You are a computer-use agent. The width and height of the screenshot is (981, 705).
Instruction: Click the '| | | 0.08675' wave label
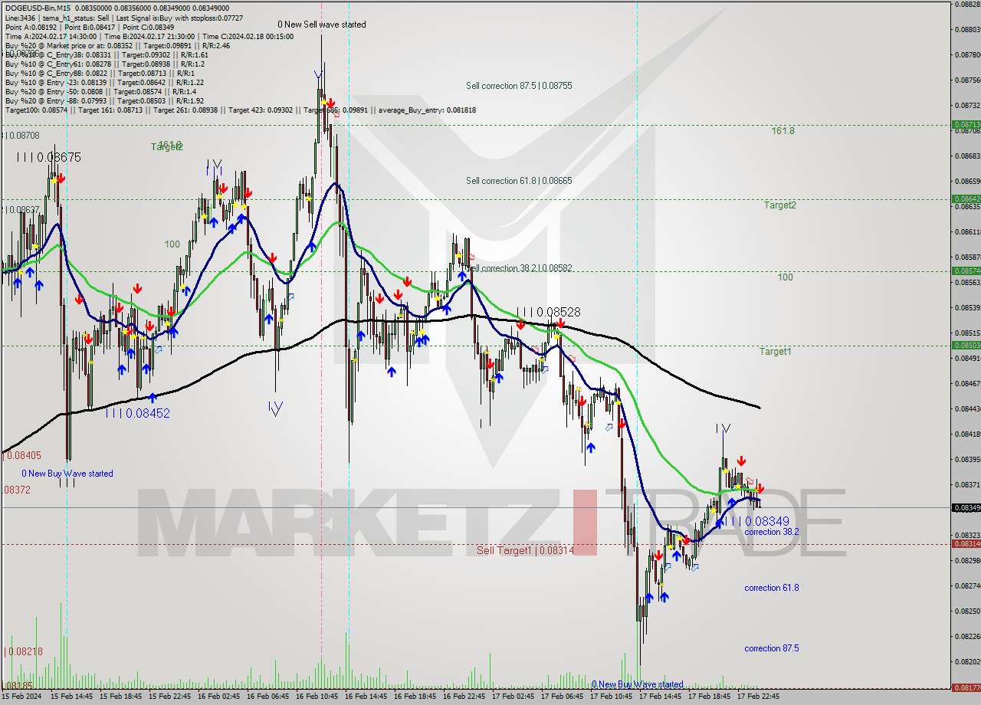(48, 157)
